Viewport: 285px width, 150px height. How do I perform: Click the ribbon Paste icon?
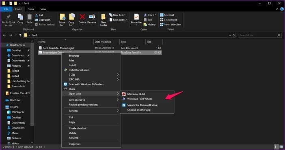pos(30,17)
